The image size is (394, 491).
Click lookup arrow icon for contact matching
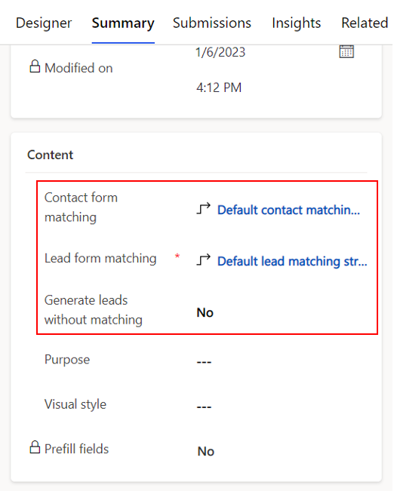coord(204,209)
